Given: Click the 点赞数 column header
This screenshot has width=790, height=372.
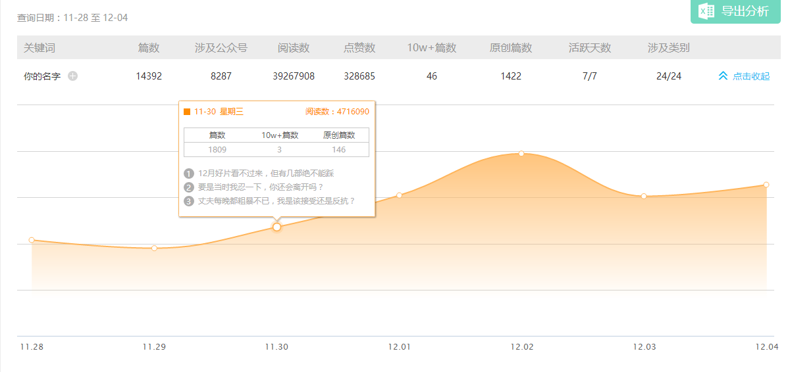Looking at the screenshot, I should (359, 48).
